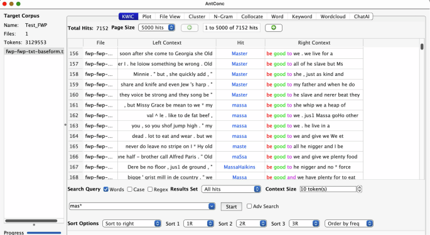Open the Sort to right dropdown

132,224
